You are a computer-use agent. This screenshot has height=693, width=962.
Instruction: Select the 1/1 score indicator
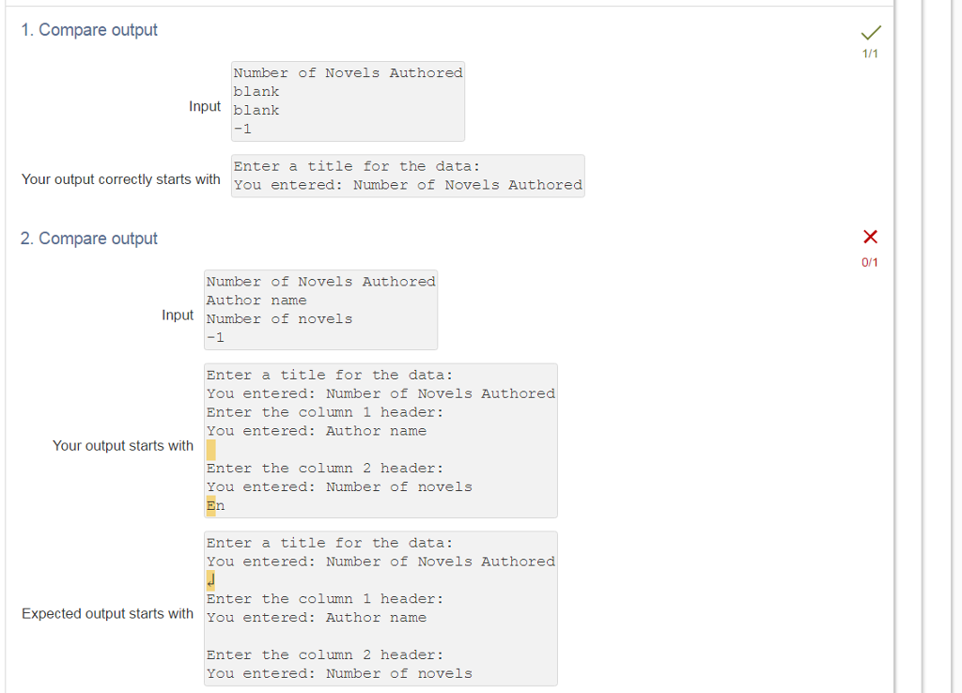click(870, 54)
